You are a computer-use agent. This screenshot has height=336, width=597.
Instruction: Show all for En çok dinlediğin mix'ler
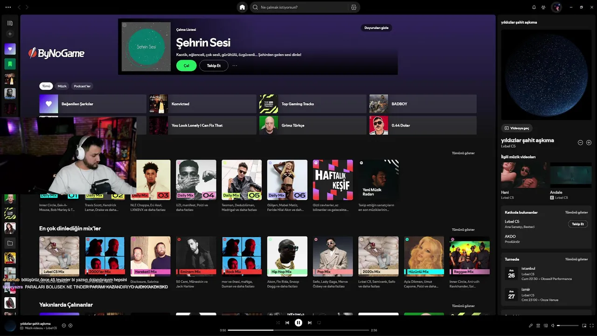coord(463,230)
